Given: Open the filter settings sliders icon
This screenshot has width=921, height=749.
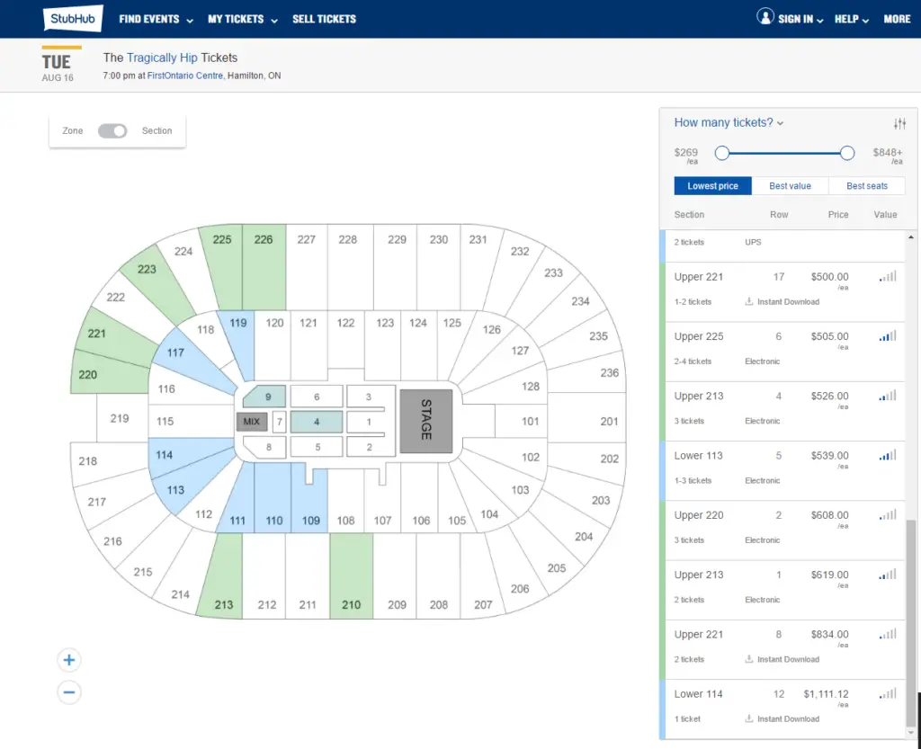Looking at the screenshot, I should (899, 123).
